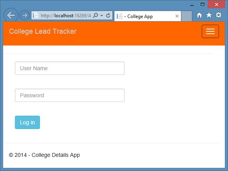Click the search magnifier icon in address bar

(96, 15)
